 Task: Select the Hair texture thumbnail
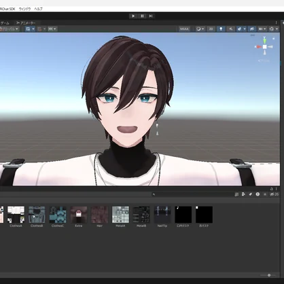(99, 215)
